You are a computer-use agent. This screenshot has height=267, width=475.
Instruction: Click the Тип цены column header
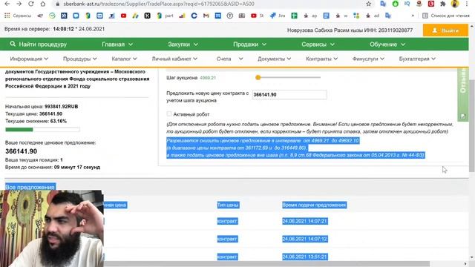[228, 205]
